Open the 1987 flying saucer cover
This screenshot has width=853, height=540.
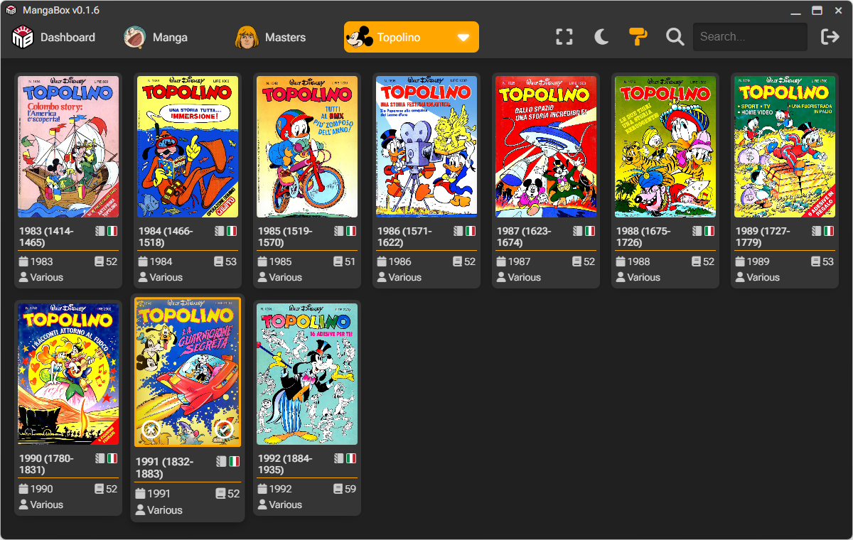coord(546,147)
